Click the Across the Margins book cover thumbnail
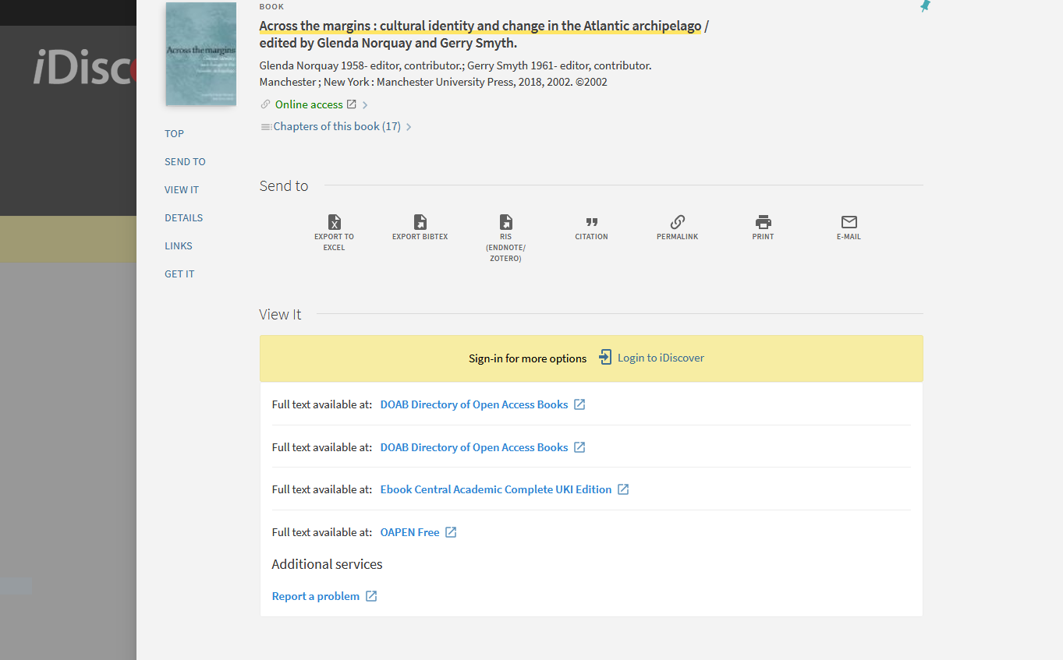This screenshot has width=1063, height=660. tap(200, 54)
